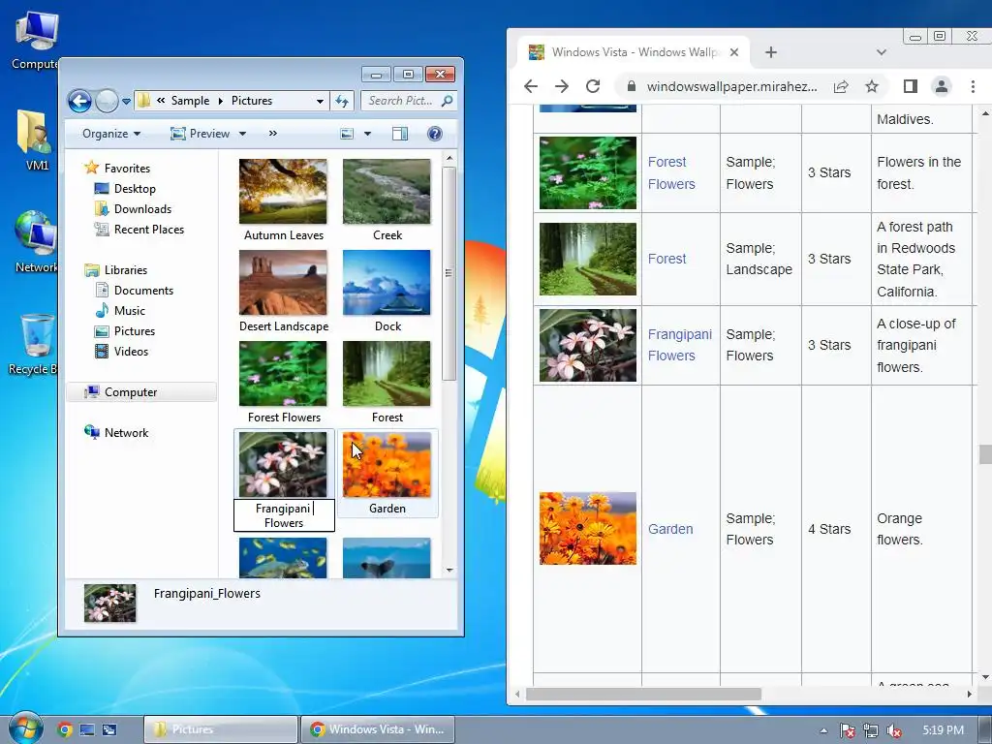Open the Chrome three-dot menu

click(973, 86)
